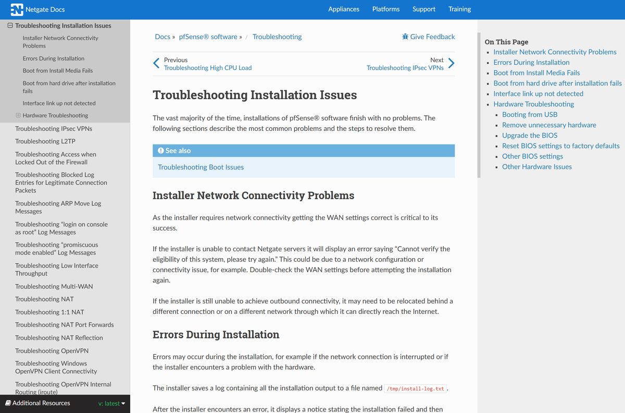This screenshot has width=625, height=413.
Task: Click Errors During Installation section heading
Action: [x=216, y=334]
